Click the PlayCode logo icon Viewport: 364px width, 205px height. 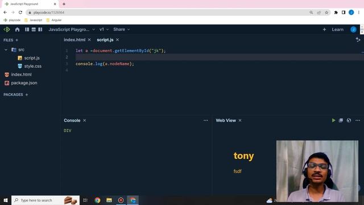click(7, 30)
